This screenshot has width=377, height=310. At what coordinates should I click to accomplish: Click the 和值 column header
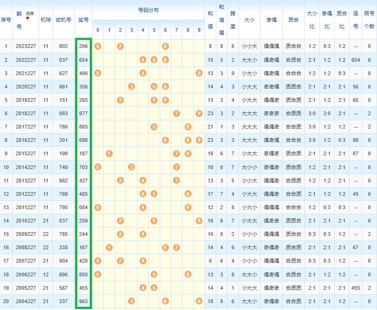[210, 20]
